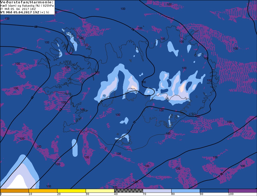Click the legend scale number '30'
Viewport: 257px width, 196px height.
87,194
